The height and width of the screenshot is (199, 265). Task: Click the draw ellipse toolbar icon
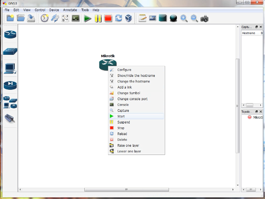tap(173, 18)
